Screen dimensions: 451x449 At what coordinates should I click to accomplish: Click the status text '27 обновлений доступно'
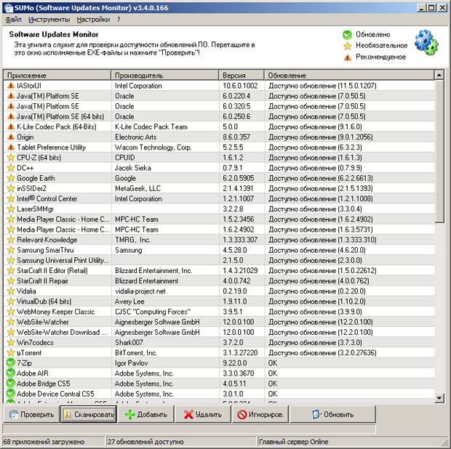145,442
